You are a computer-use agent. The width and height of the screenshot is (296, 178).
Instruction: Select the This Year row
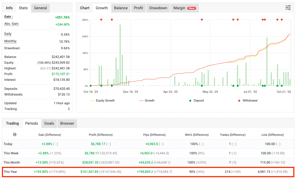point(148,172)
